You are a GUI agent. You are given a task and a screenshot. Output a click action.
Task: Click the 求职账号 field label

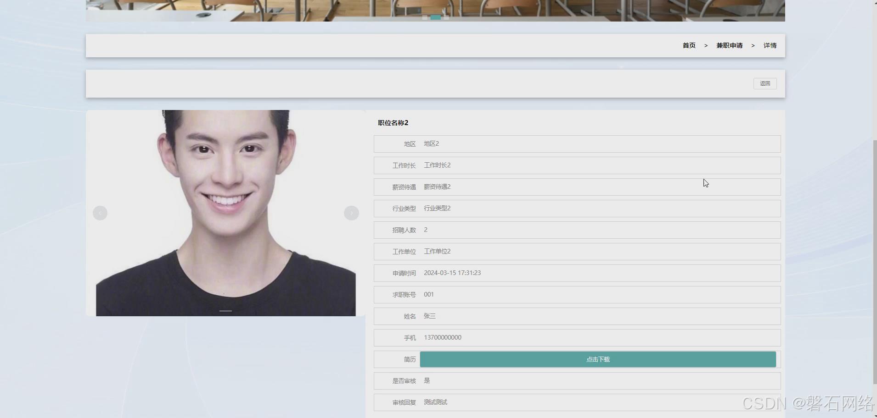404,295
